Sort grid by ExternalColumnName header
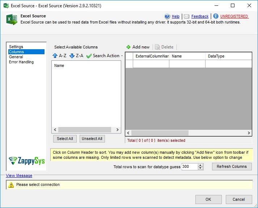This screenshot has width=258, height=208. (151, 56)
